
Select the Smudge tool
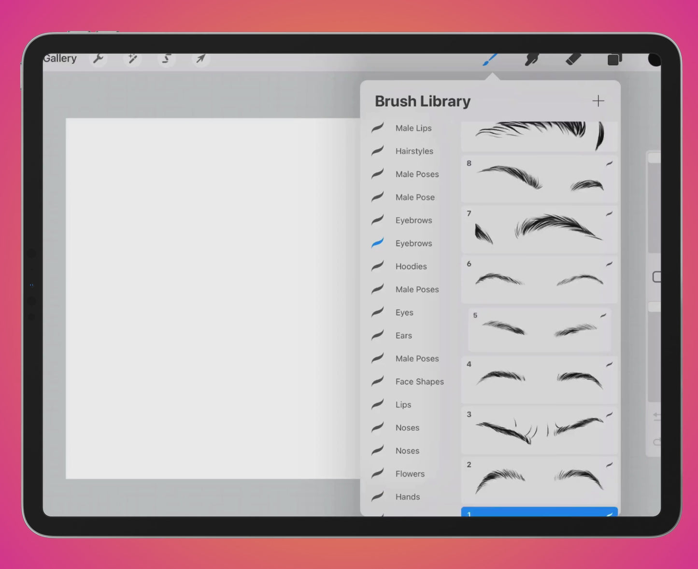coord(531,58)
